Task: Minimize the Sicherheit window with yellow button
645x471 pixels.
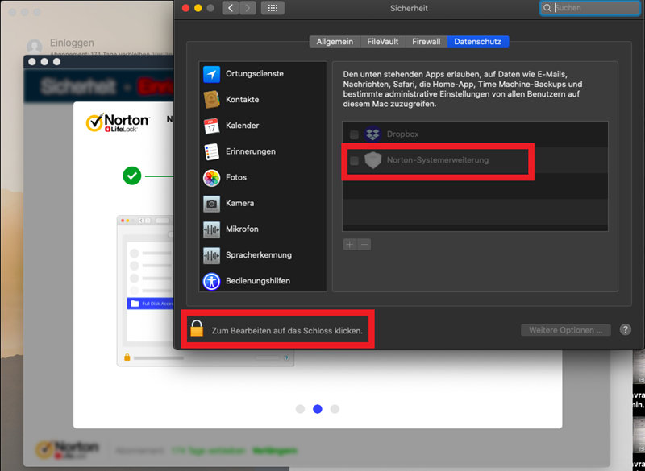Action: point(198,8)
